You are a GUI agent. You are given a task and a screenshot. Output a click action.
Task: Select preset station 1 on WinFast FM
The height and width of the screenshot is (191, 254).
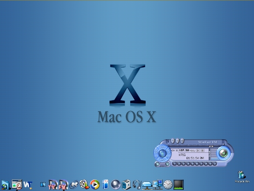tap(175, 164)
